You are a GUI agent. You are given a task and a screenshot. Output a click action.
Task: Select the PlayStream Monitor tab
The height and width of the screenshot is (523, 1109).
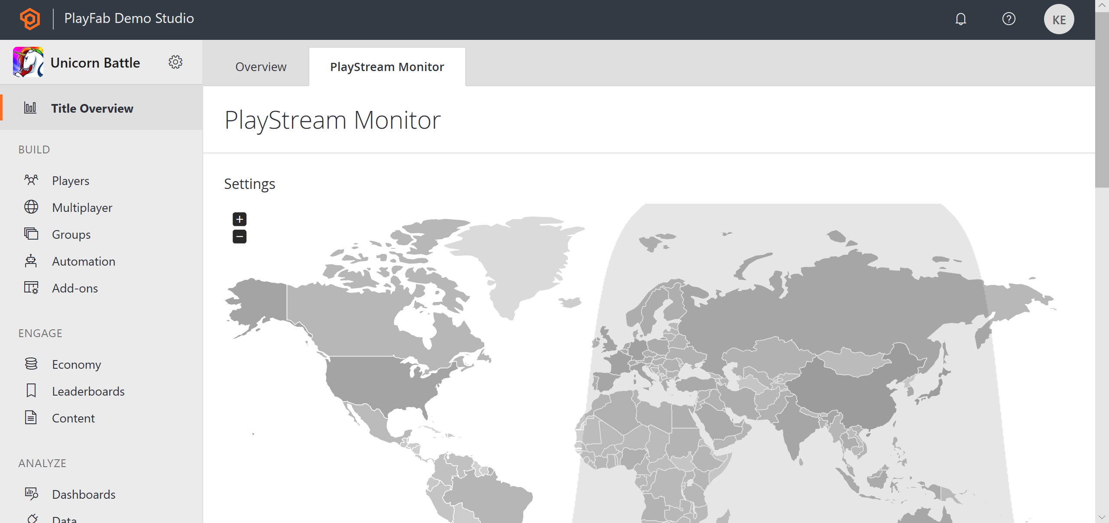(387, 67)
